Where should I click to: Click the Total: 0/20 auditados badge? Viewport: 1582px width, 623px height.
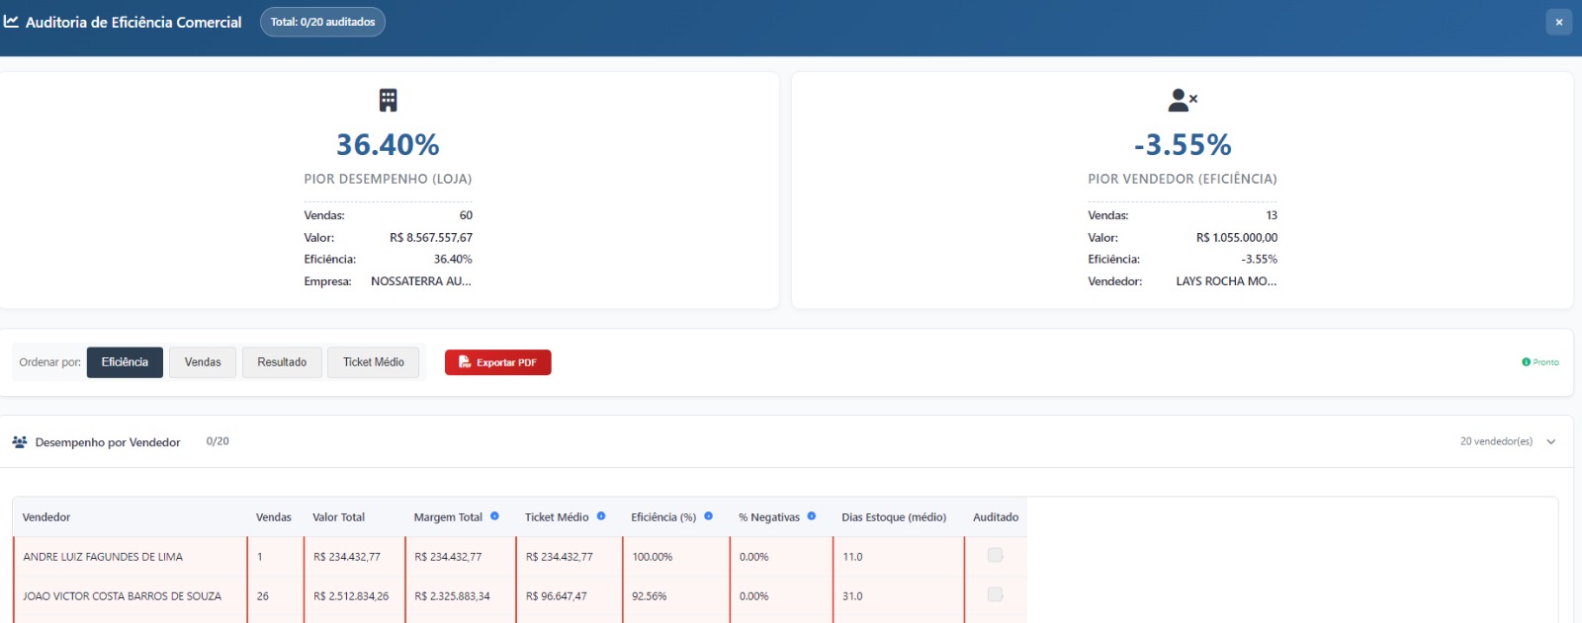click(x=322, y=22)
